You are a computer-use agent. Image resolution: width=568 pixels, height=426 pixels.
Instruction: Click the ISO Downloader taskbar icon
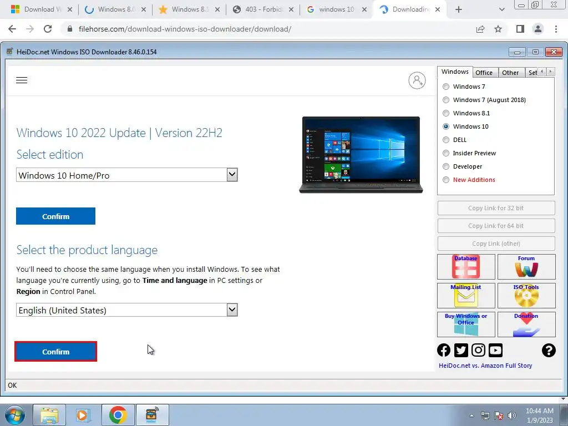point(152,415)
